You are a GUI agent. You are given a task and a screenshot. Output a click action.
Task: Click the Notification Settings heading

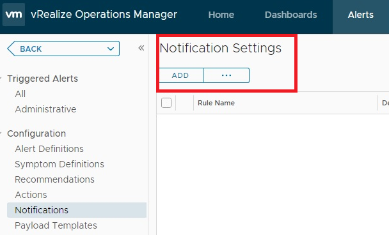(x=221, y=48)
